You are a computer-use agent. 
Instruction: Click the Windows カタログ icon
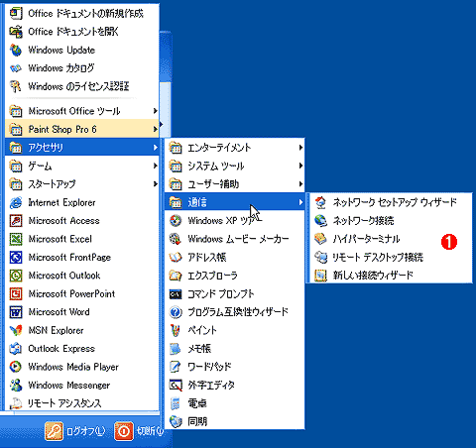pos(16,68)
